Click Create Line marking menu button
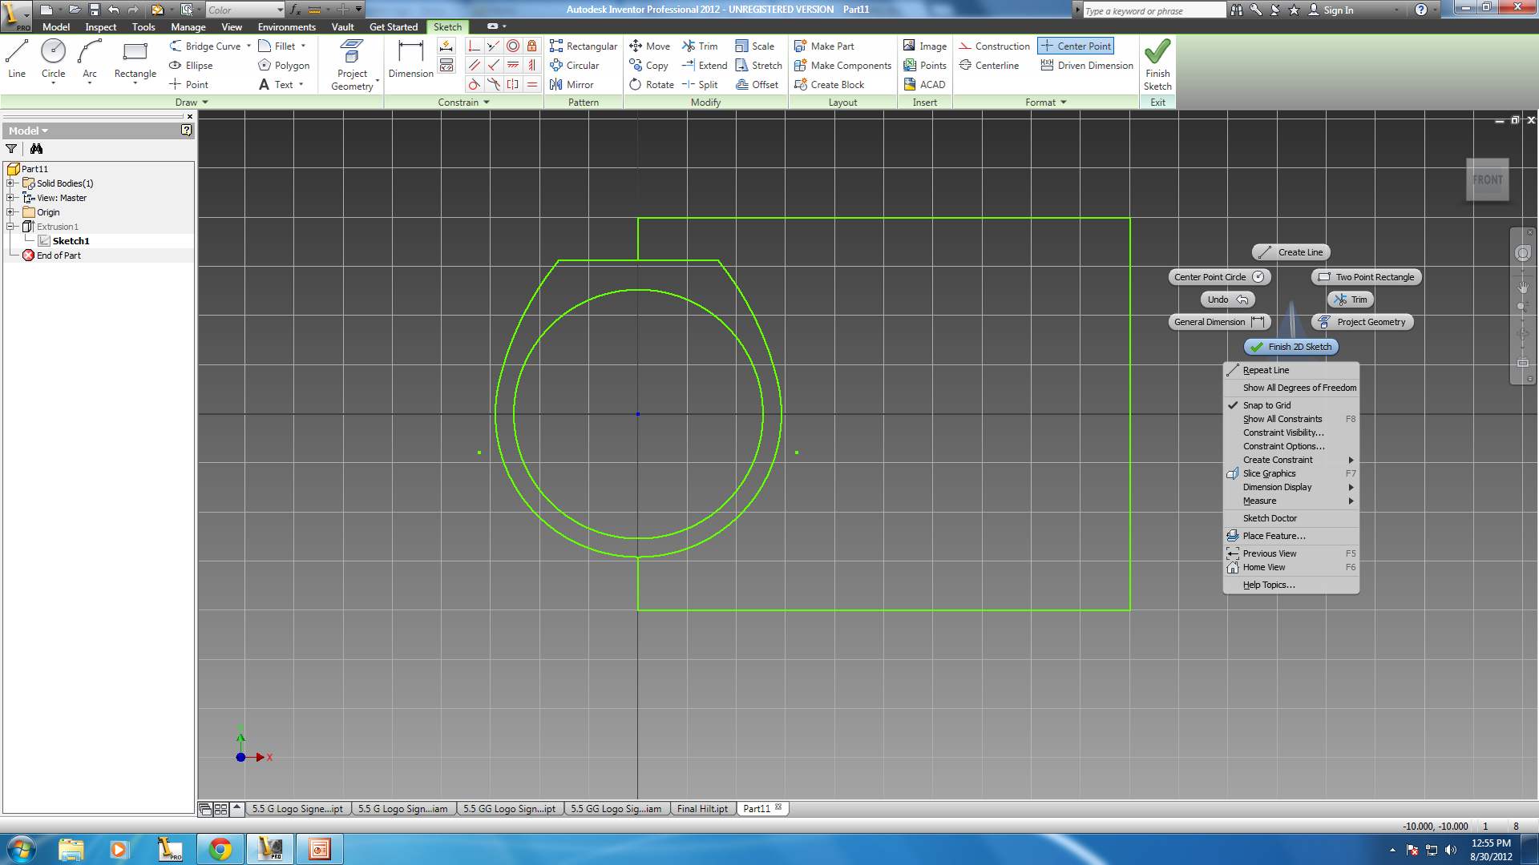The height and width of the screenshot is (865, 1539). pyautogui.click(x=1291, y=252)
